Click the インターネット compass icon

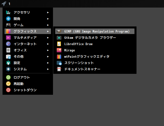[8, 44]
